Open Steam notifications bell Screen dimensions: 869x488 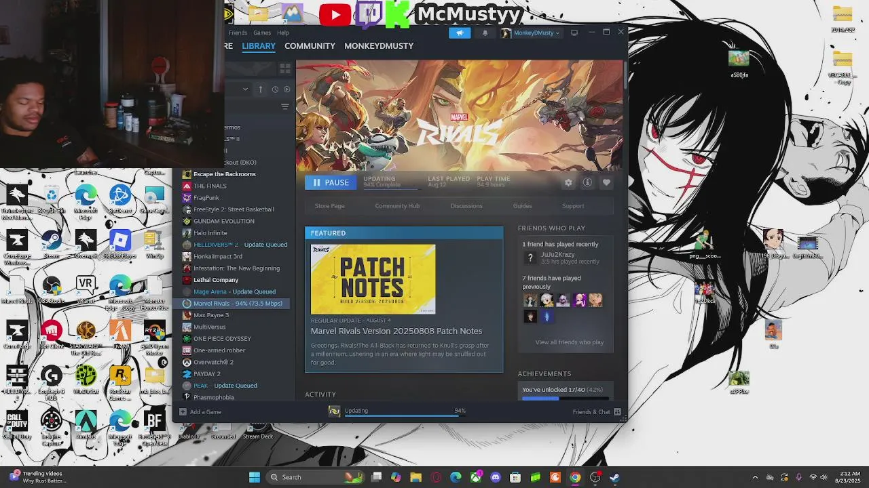[485, 33]
